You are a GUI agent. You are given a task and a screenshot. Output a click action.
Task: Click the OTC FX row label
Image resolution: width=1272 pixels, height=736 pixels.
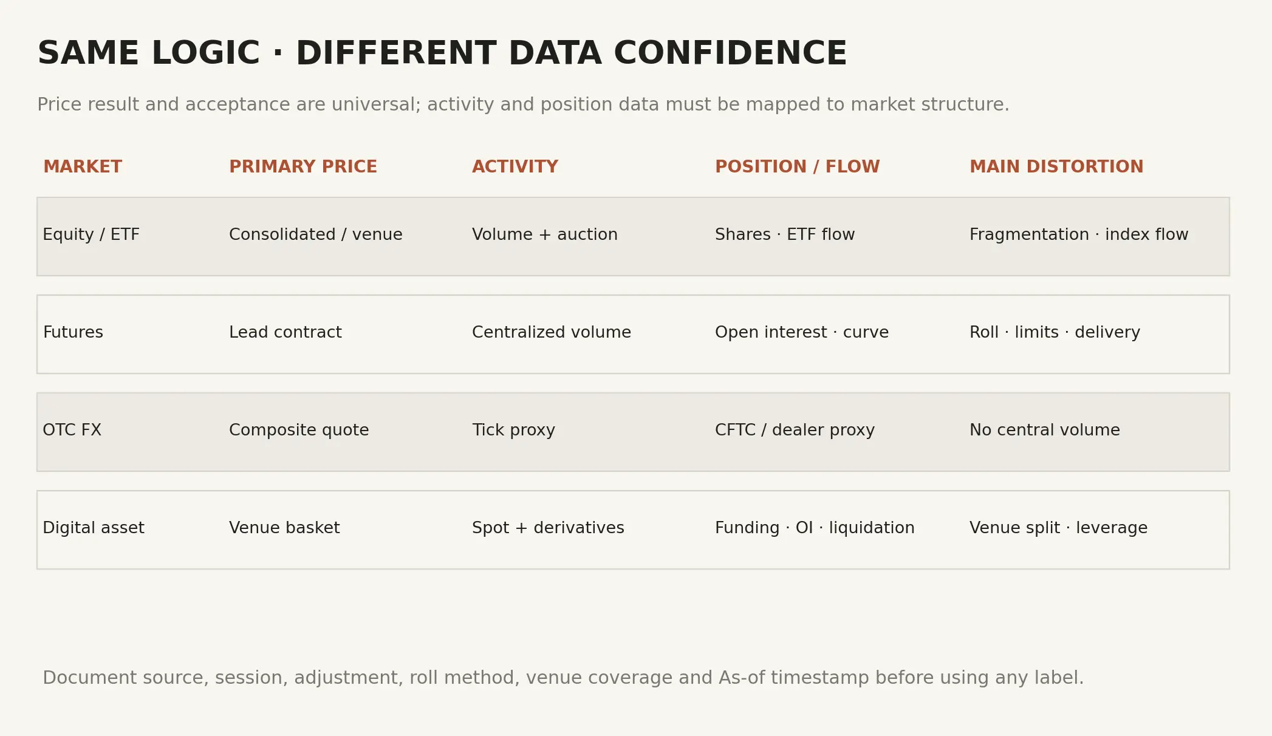point(72,431)
